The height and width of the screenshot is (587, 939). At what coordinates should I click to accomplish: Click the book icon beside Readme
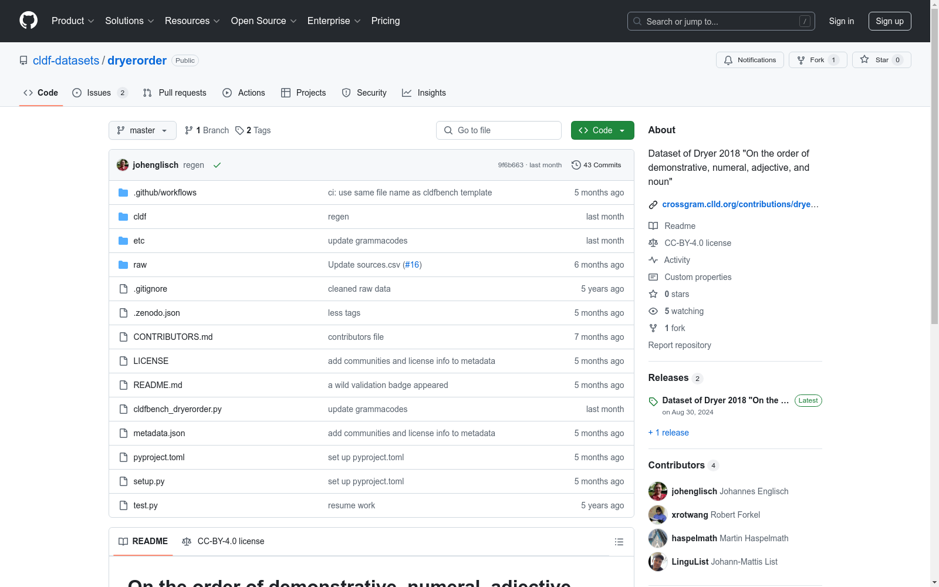click(x=653, y=226)
